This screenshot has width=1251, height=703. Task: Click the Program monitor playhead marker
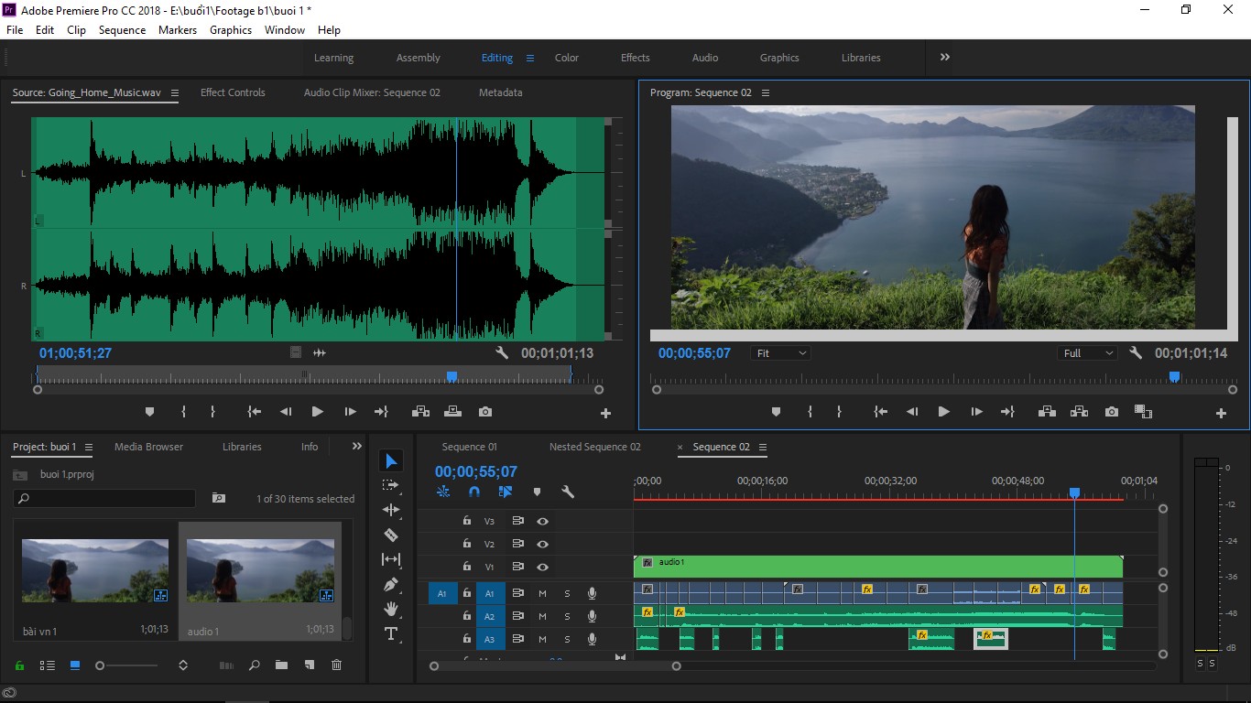point(1174,377)
